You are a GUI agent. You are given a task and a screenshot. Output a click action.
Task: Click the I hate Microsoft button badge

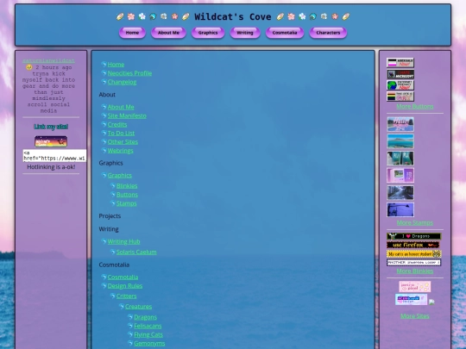pyautogui.click(x=400, y=74)
